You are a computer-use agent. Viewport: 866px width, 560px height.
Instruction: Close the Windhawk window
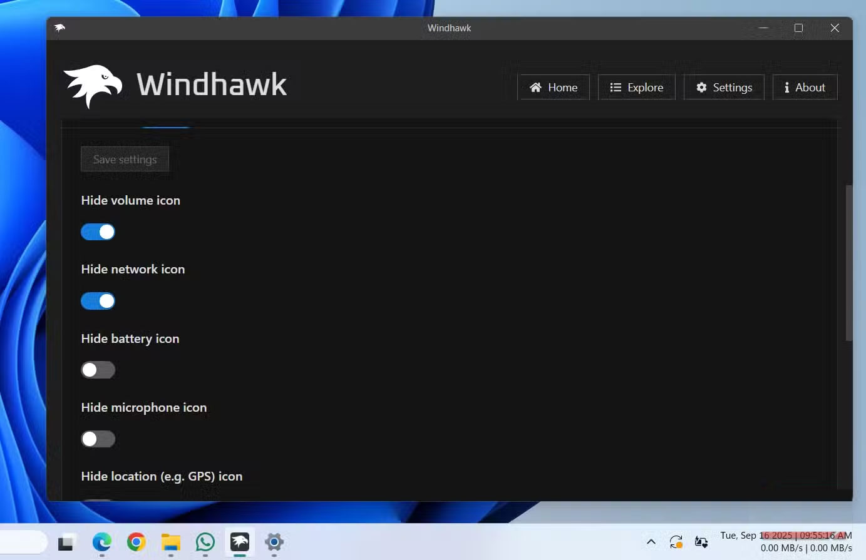click(x=835, y=28)
